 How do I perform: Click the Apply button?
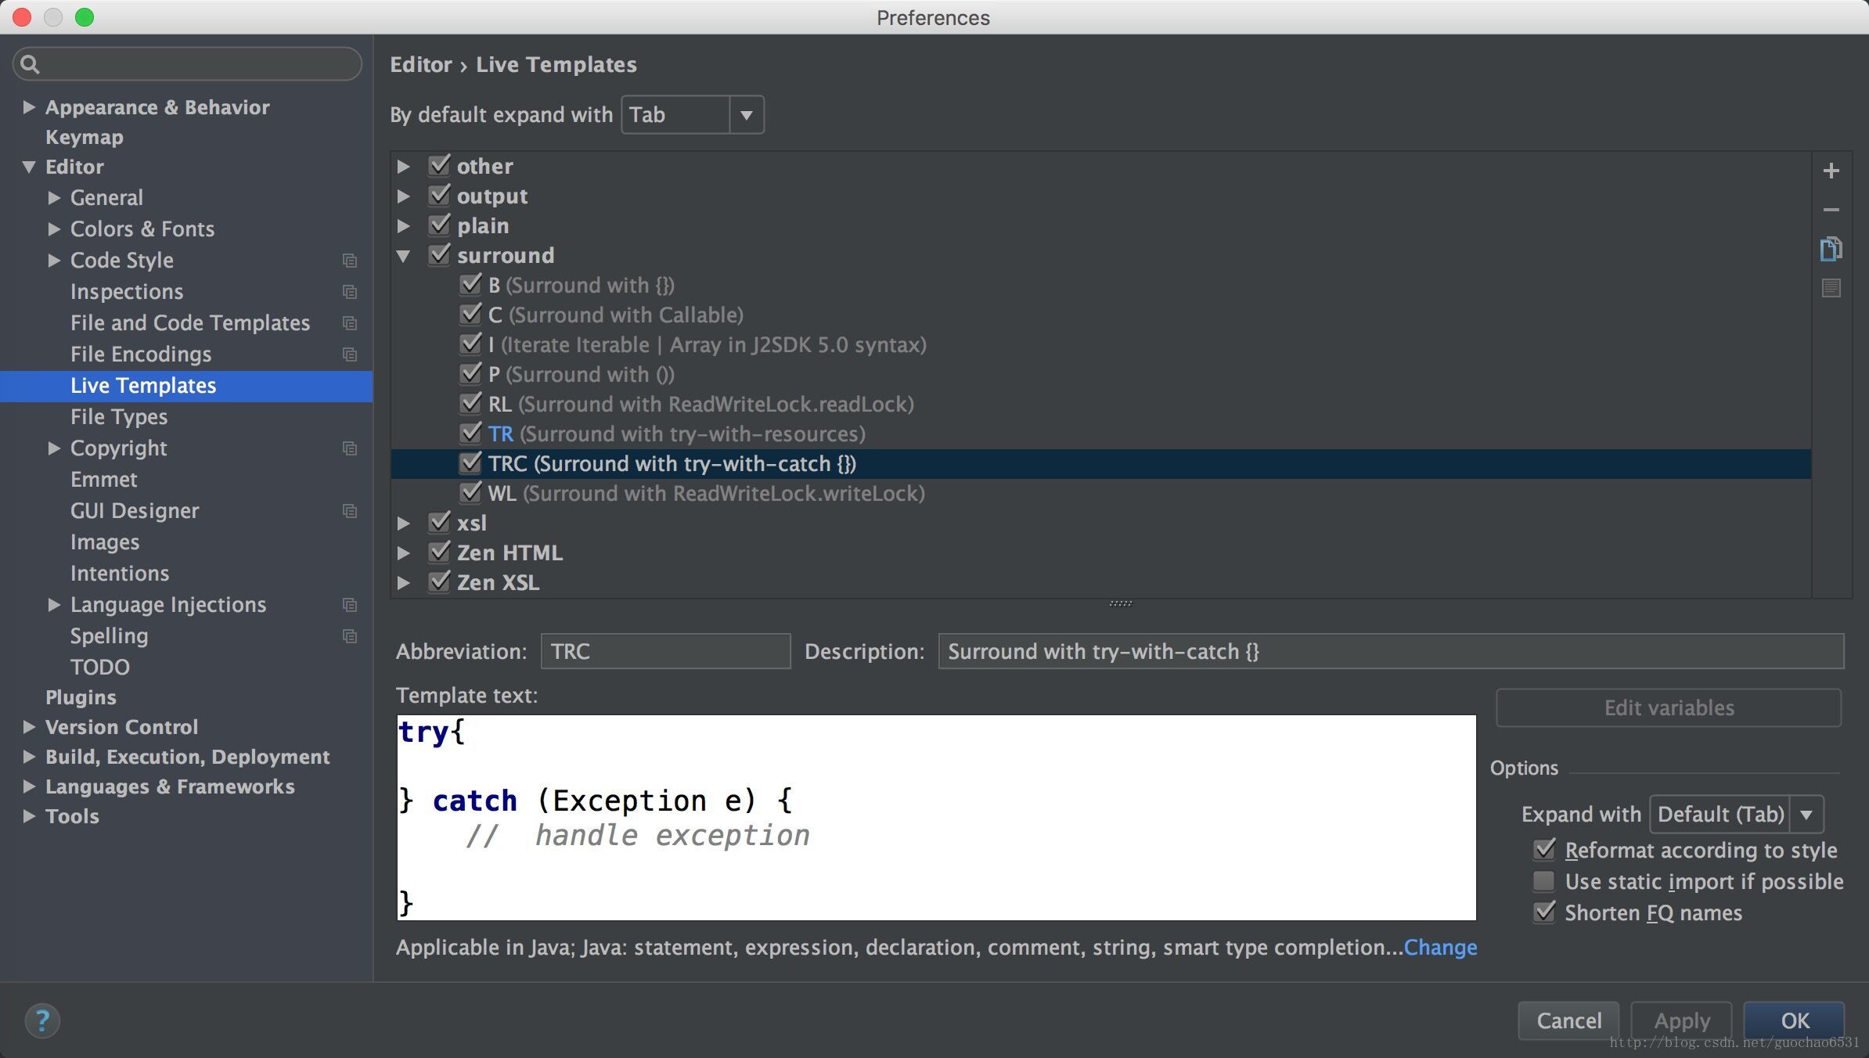[1681, 1020]
